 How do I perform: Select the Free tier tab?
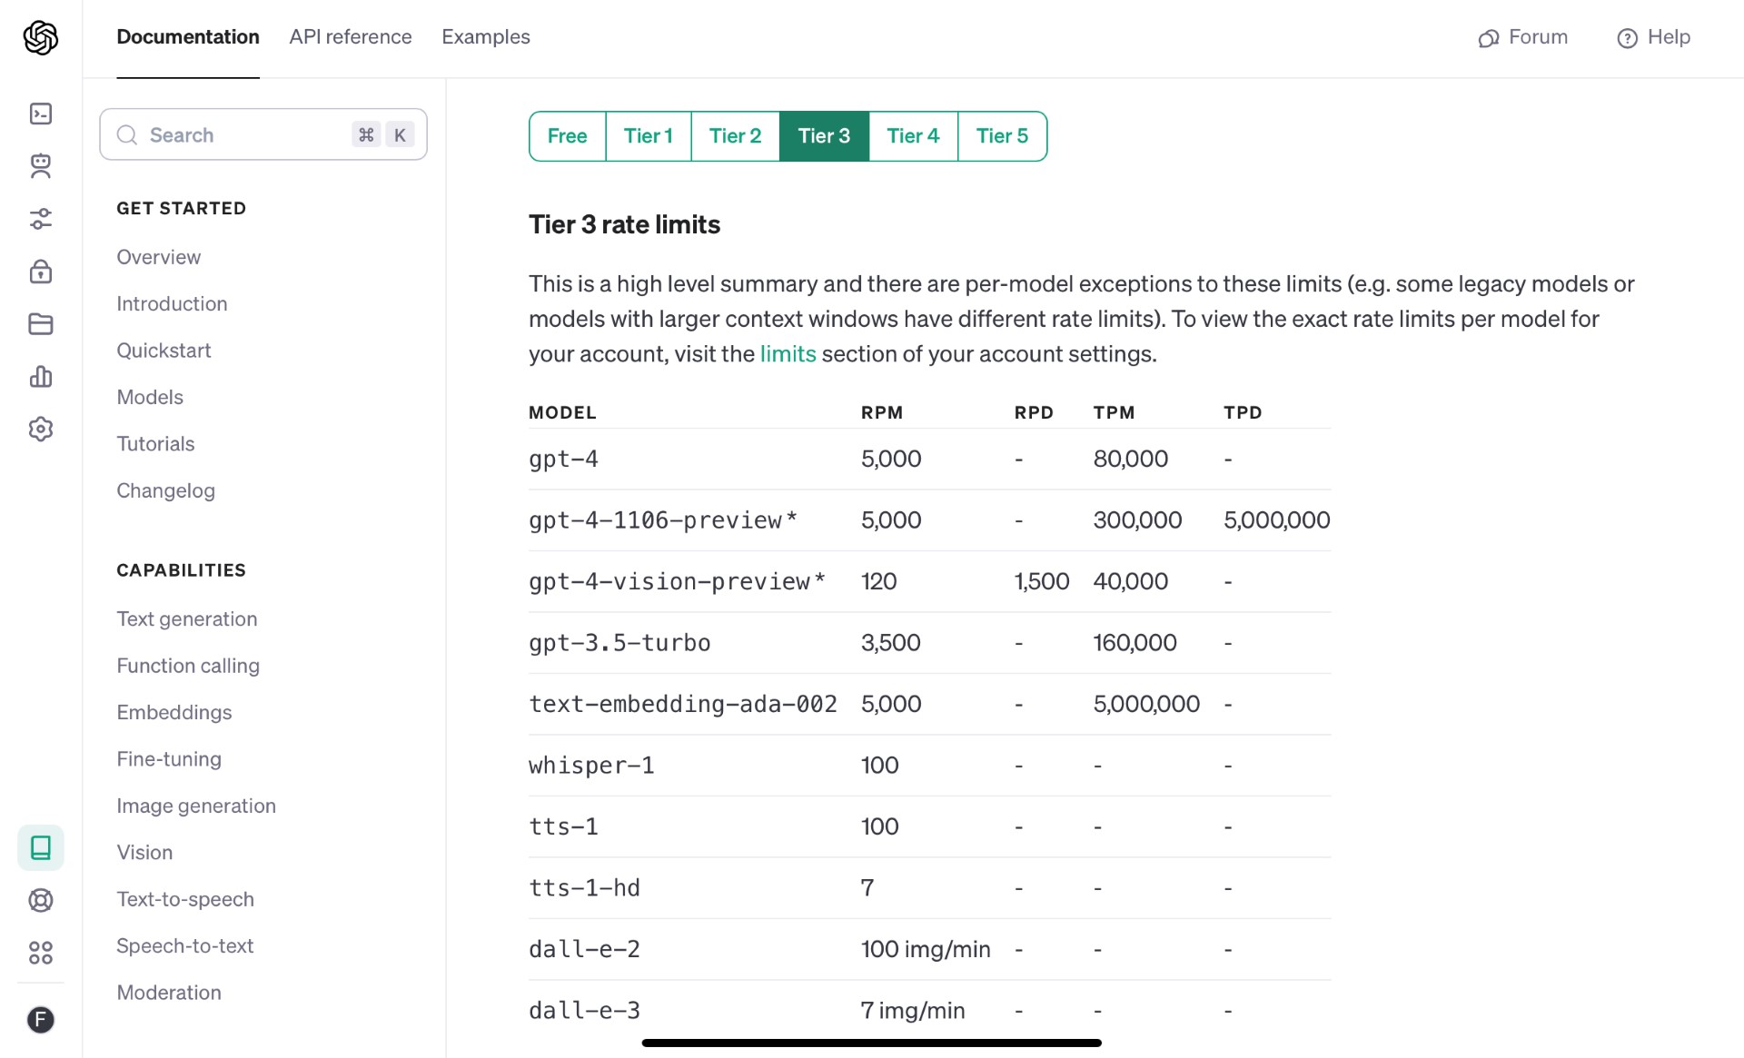[568, 136]
